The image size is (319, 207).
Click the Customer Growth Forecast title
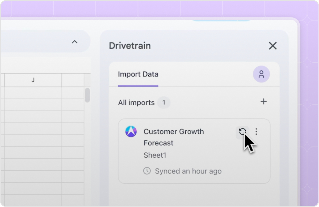pos(174,137)
